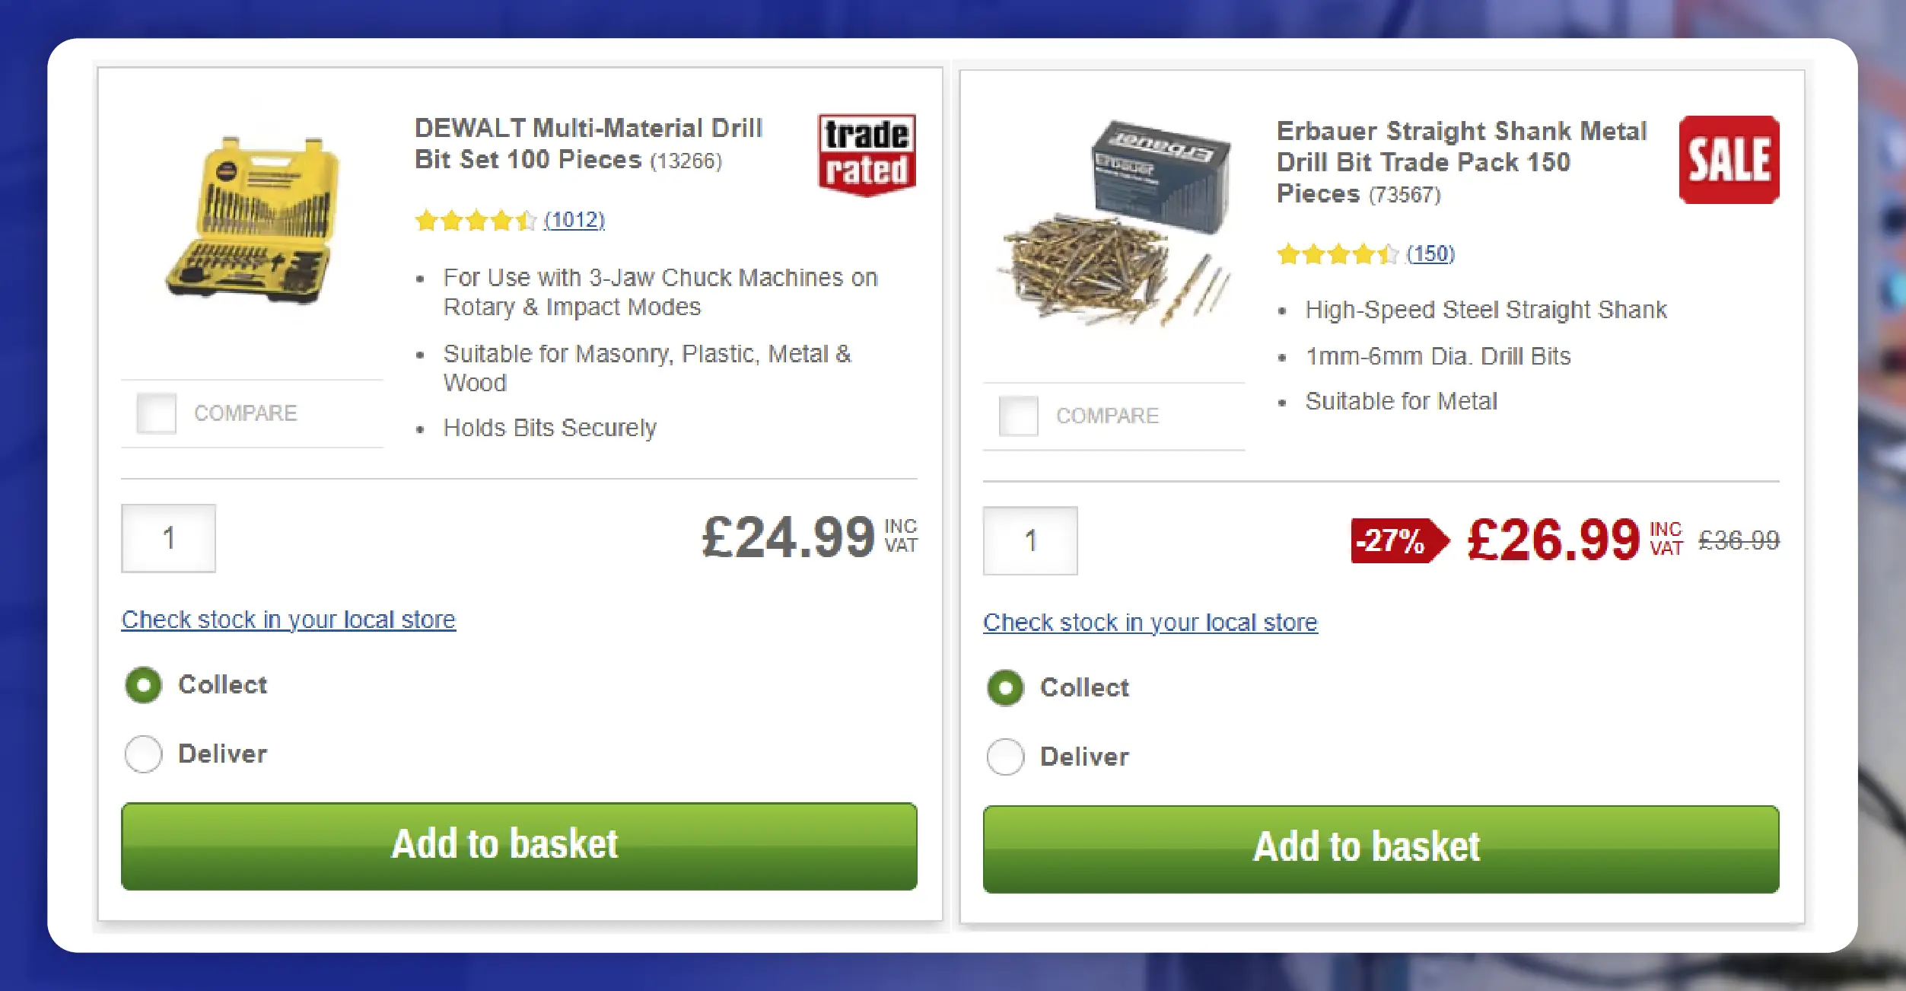Check local store stock for Erbauer pack

pos(1150,623)
